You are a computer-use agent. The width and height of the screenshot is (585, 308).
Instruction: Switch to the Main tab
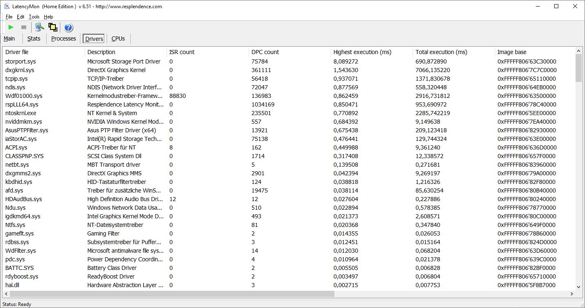click(x=9, y=38)
